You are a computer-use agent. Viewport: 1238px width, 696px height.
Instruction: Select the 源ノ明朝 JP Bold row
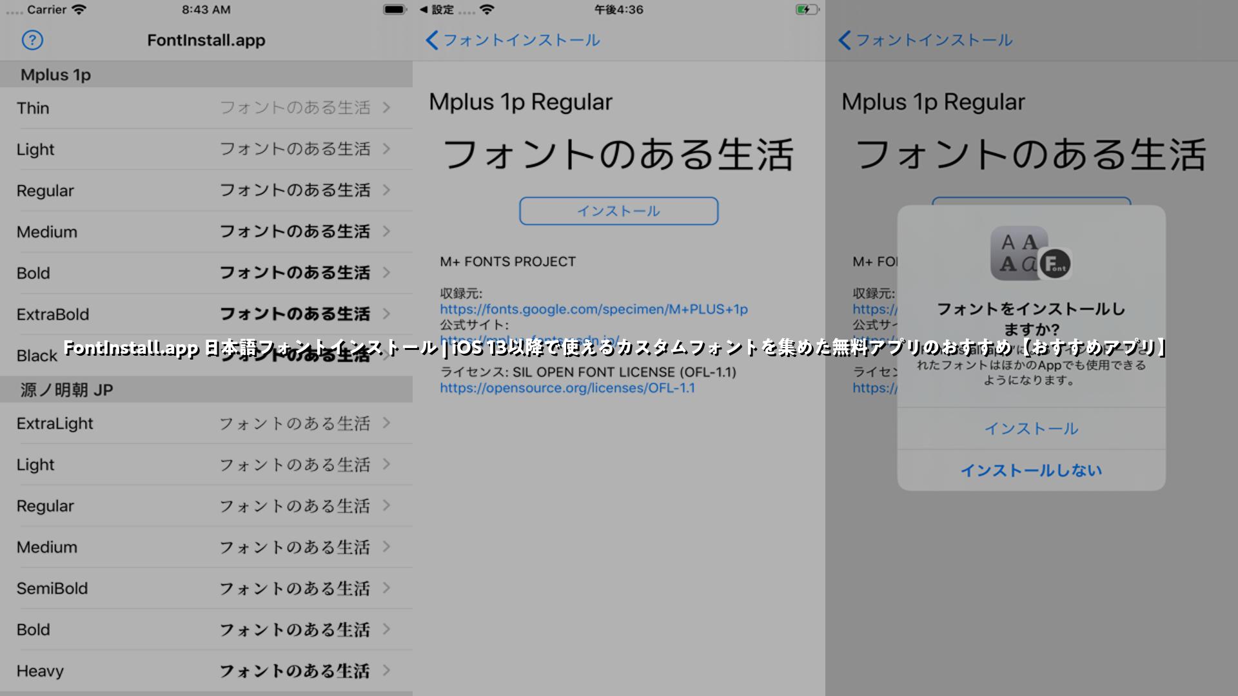[206, 630]
